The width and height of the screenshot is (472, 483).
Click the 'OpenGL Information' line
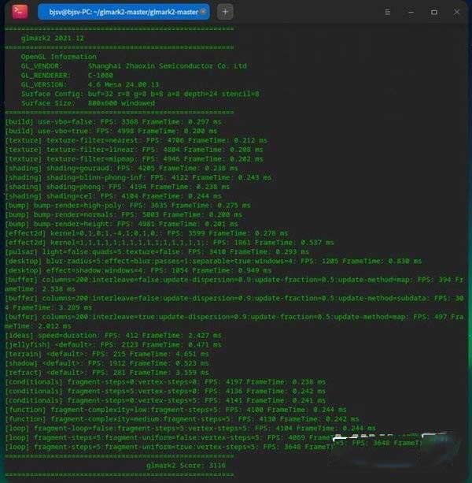tap(59, 57)
